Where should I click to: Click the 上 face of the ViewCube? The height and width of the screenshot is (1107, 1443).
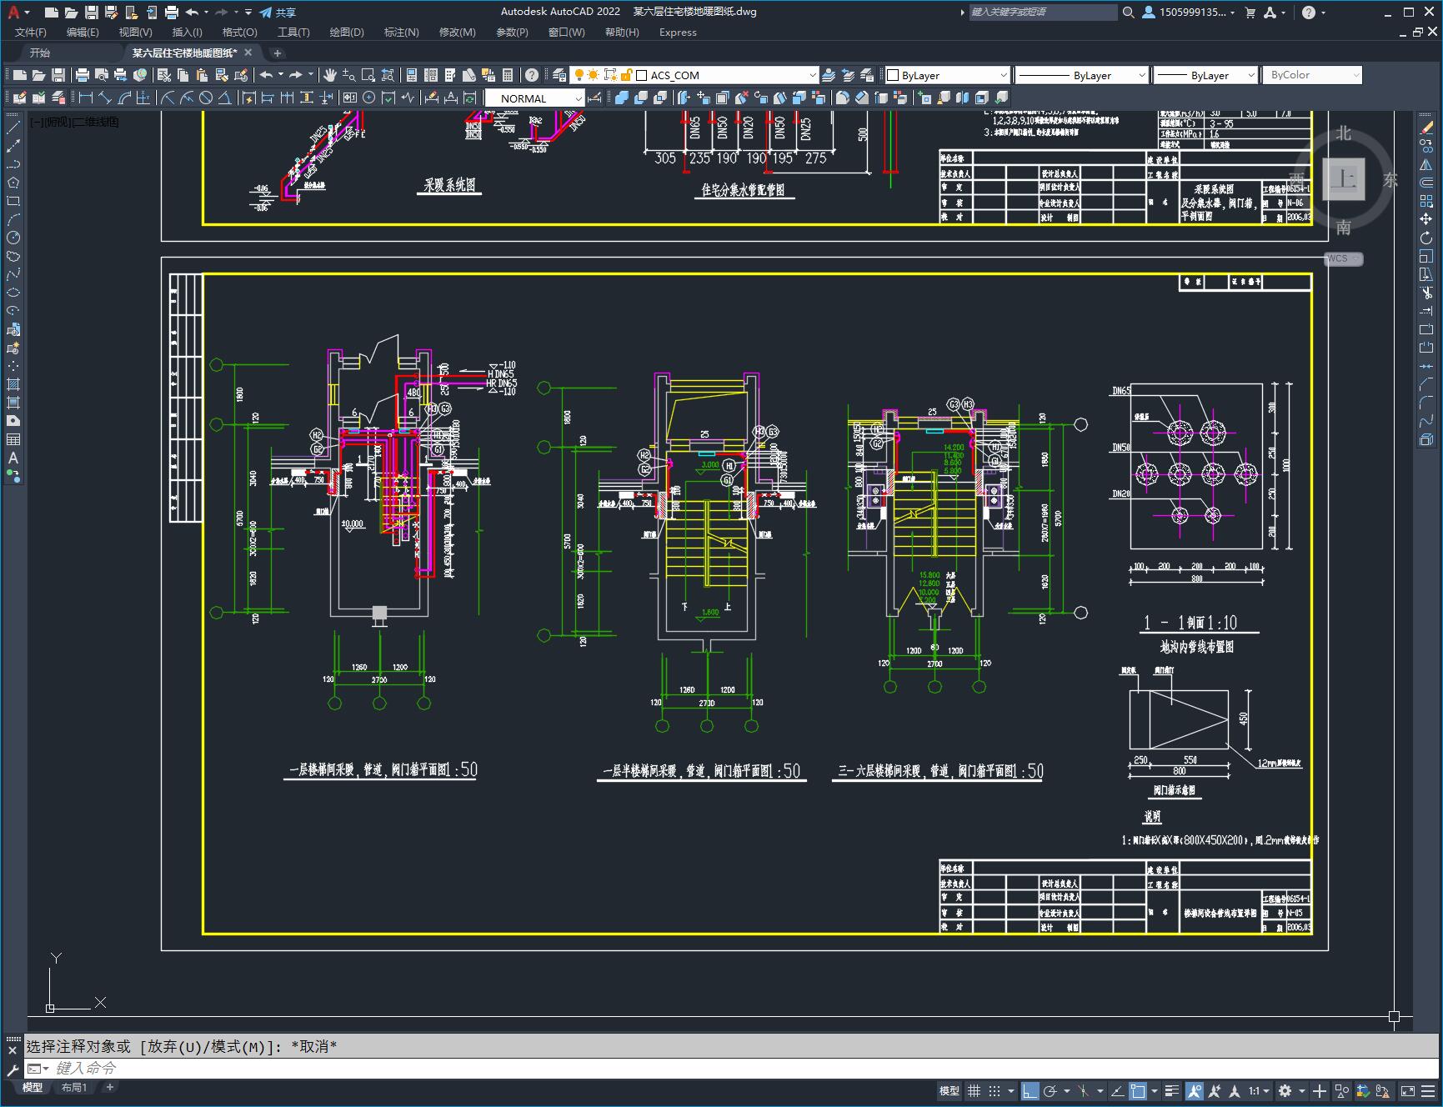[x=1343, y=179]
